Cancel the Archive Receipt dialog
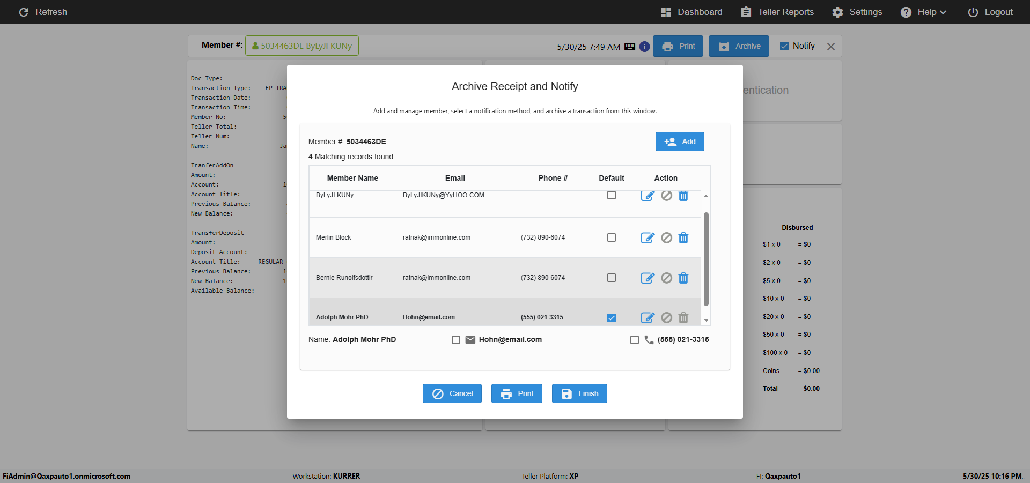1030x483 pixels. pyautogui.click(x=452, y=393)
